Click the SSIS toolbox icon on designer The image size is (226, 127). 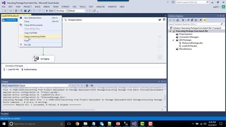pyautogui.click(x=160, y=20)
